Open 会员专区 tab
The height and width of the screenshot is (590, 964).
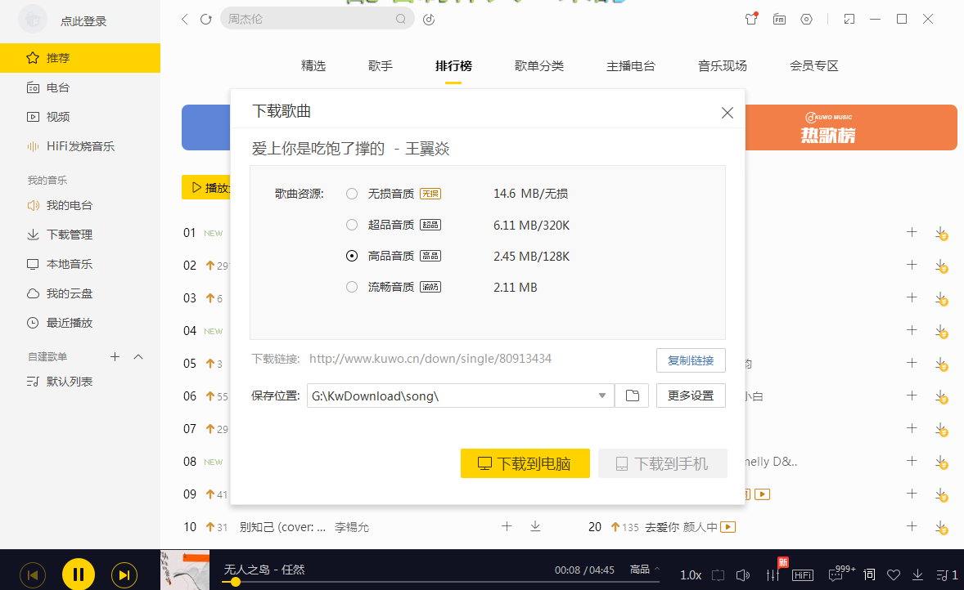pyautogui.click(x=814, y=65)
